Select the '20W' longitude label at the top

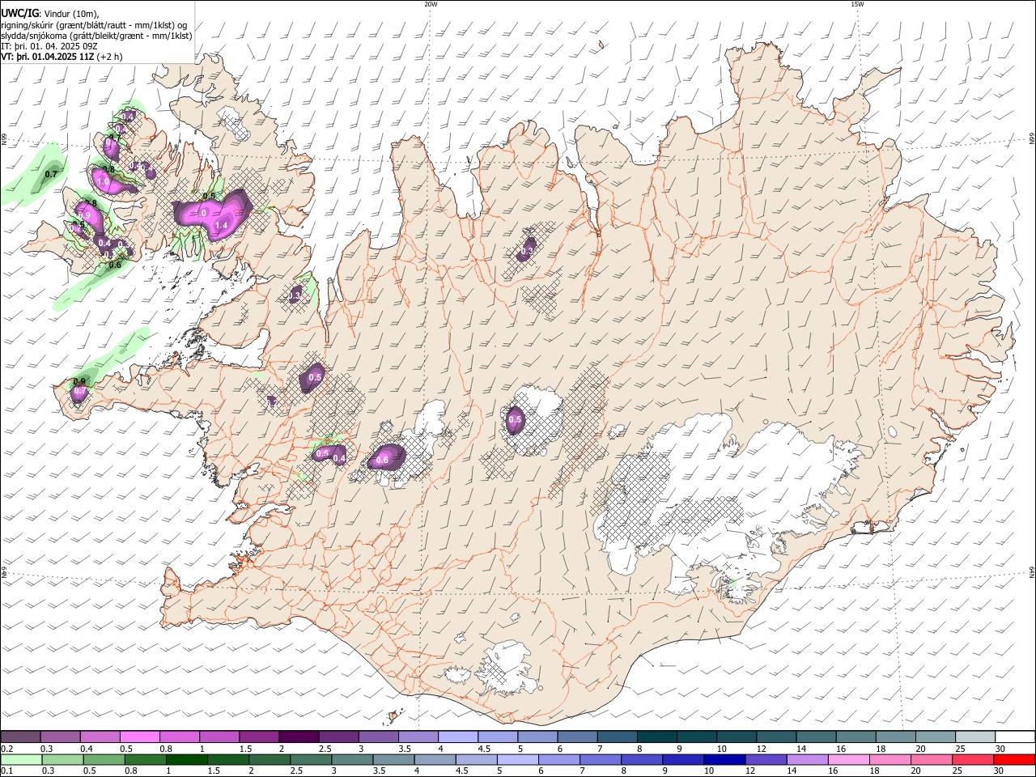(x=431, y=4)
